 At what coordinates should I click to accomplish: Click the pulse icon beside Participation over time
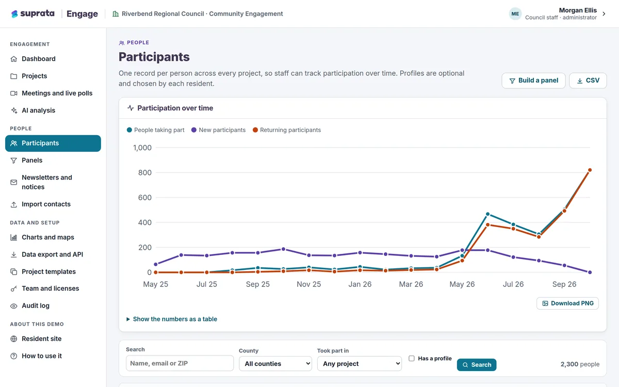click(x=131, y=108)
